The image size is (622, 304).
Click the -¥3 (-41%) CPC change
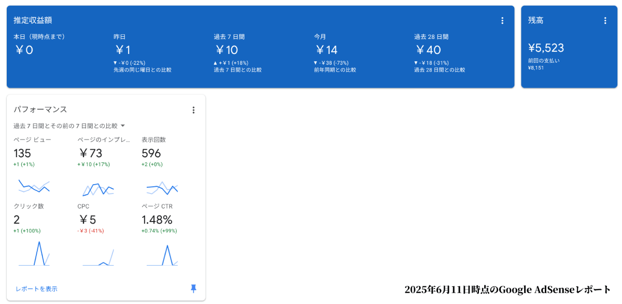[91, 231]
